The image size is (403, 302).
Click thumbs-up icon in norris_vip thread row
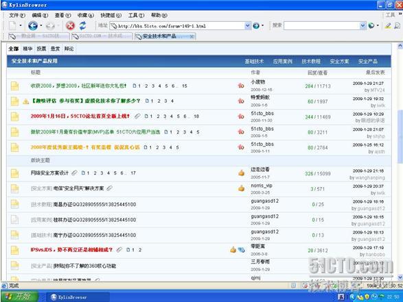point(242,188)
